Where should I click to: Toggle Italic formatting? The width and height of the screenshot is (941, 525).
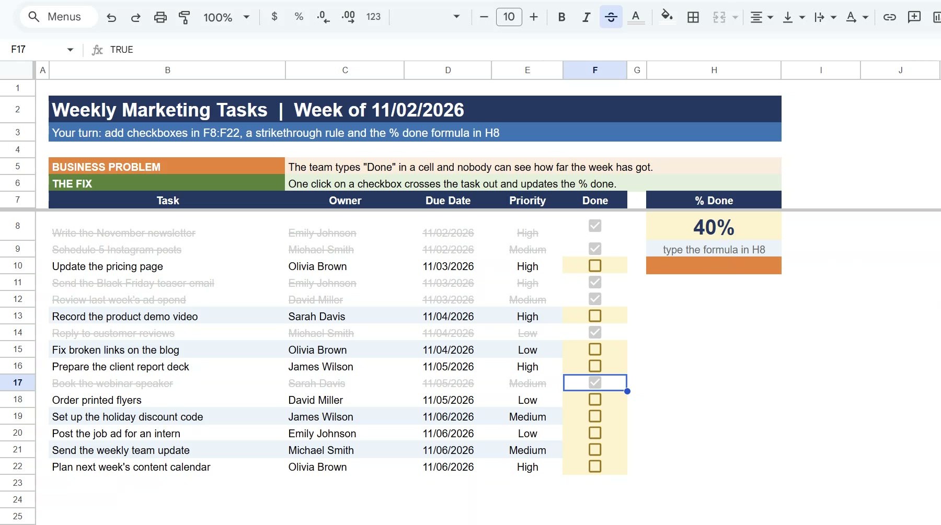(x=586, y=17)
